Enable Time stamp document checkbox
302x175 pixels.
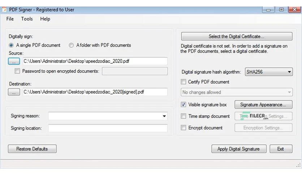coord(184,116)
